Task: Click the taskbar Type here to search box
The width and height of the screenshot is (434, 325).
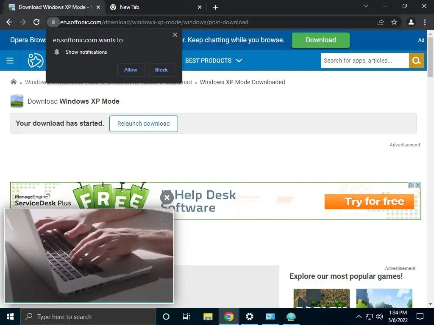Action: [x=88, y=317]
